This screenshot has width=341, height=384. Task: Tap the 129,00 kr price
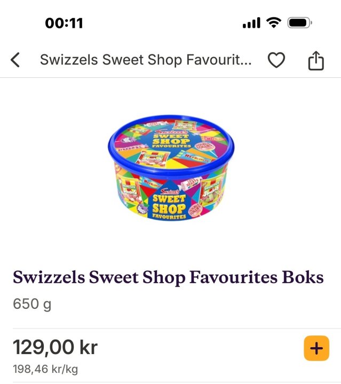click(x=55, y=348)
